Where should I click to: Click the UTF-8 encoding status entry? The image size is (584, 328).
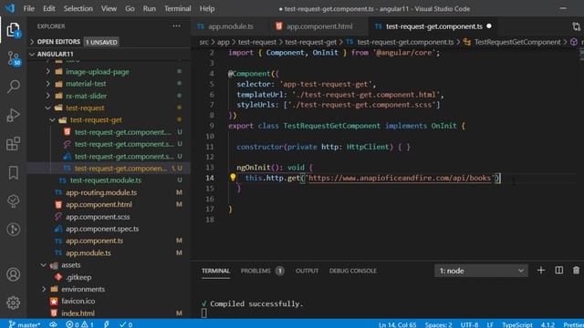click(469, 324)
